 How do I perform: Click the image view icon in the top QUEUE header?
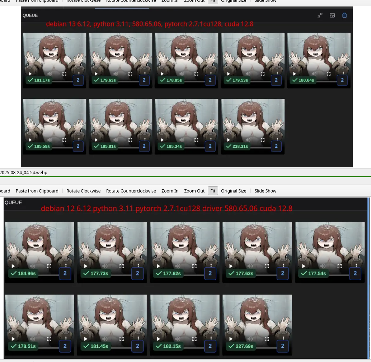click(332, 15)
